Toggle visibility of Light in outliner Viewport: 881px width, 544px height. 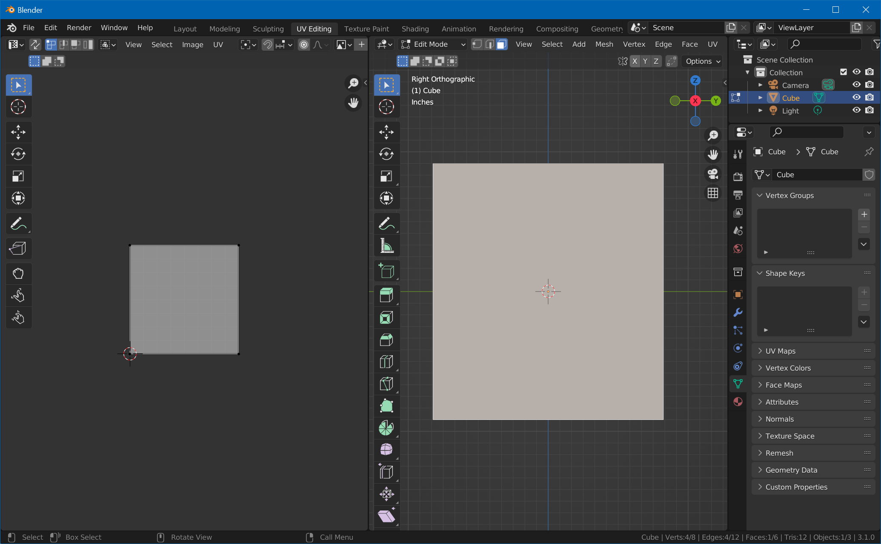coord(857,110)
